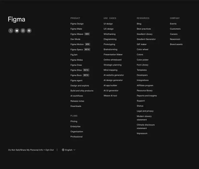Open the Figma Design link
199x169 pixels.
[x=77, y=24]
